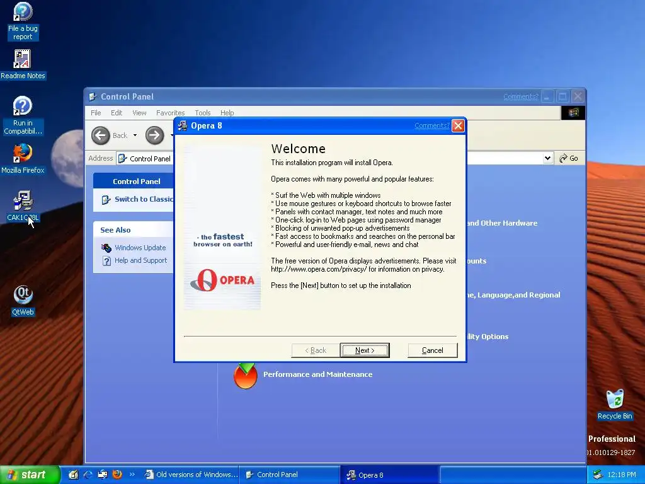Click the Performance and Maintenance icon

pos(246,376)
